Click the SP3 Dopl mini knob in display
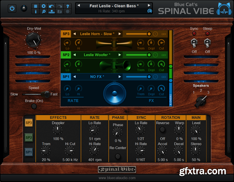234x182 pixels. [151, 43]
